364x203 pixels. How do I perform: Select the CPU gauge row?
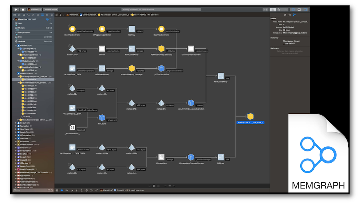tap(33, 23)
